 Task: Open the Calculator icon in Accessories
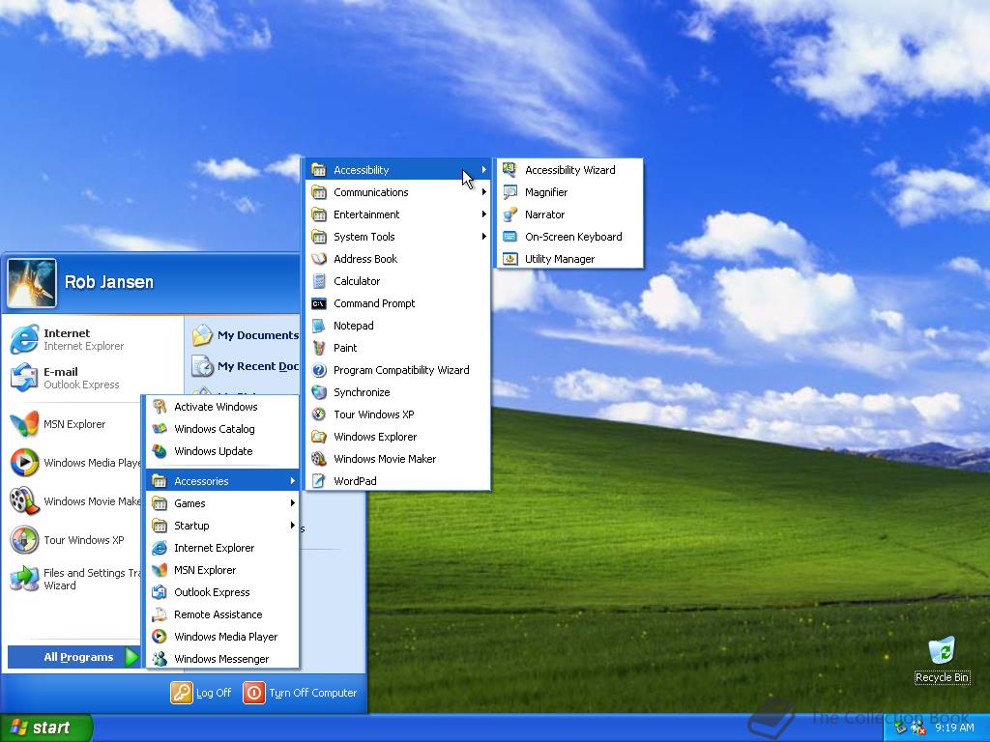coord(319,281)
